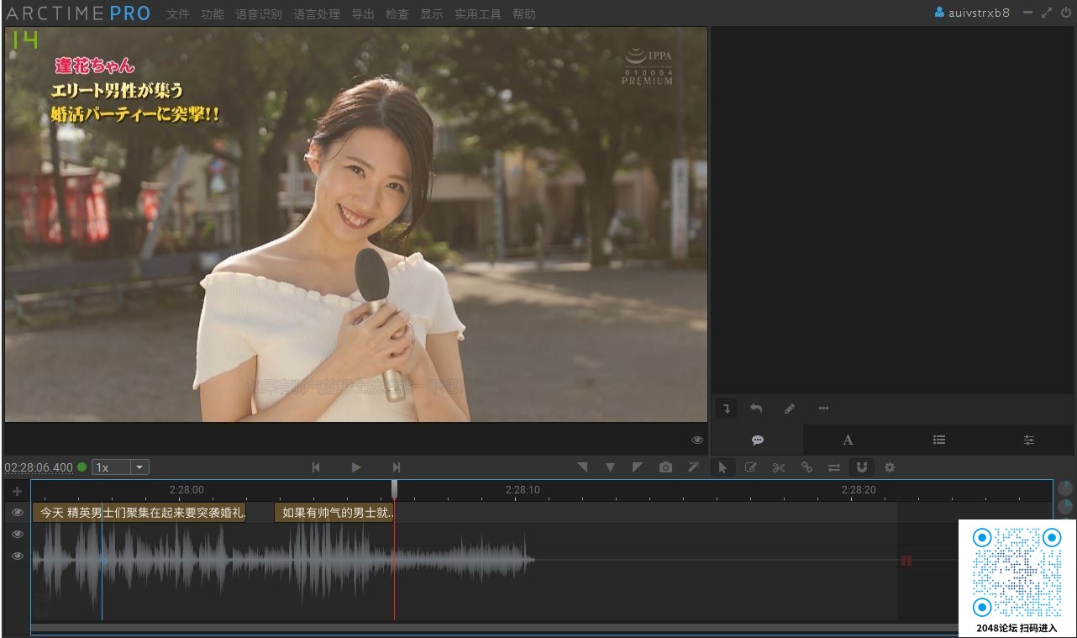Open the 检查 menu
Viewport: 1077px width, 638px height.
coord(397,14)
